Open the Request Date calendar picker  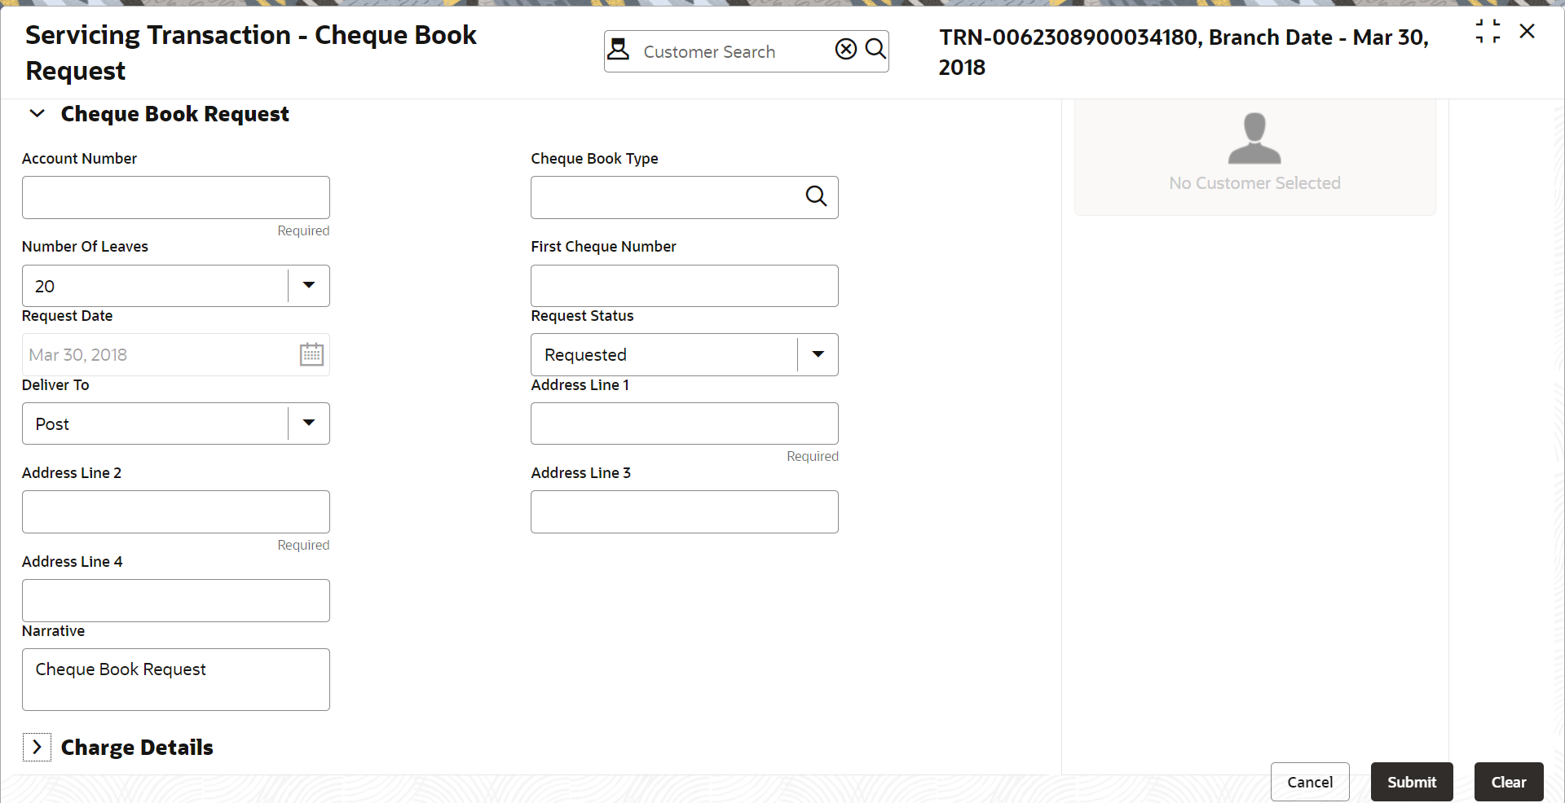point(311,354)
